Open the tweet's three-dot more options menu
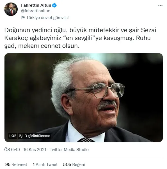Screen dimensions: 167x169 click(x=160, y=5)
